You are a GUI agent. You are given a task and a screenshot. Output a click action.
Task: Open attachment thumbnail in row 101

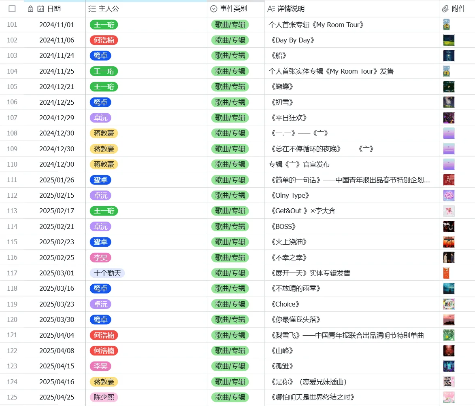pos(446,25)
